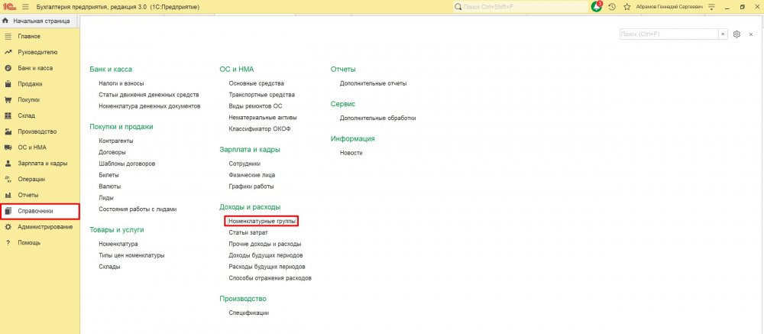This screenshot has width=764, height=334.
Task: Open the Спецификации link
Action: point(248,313)
